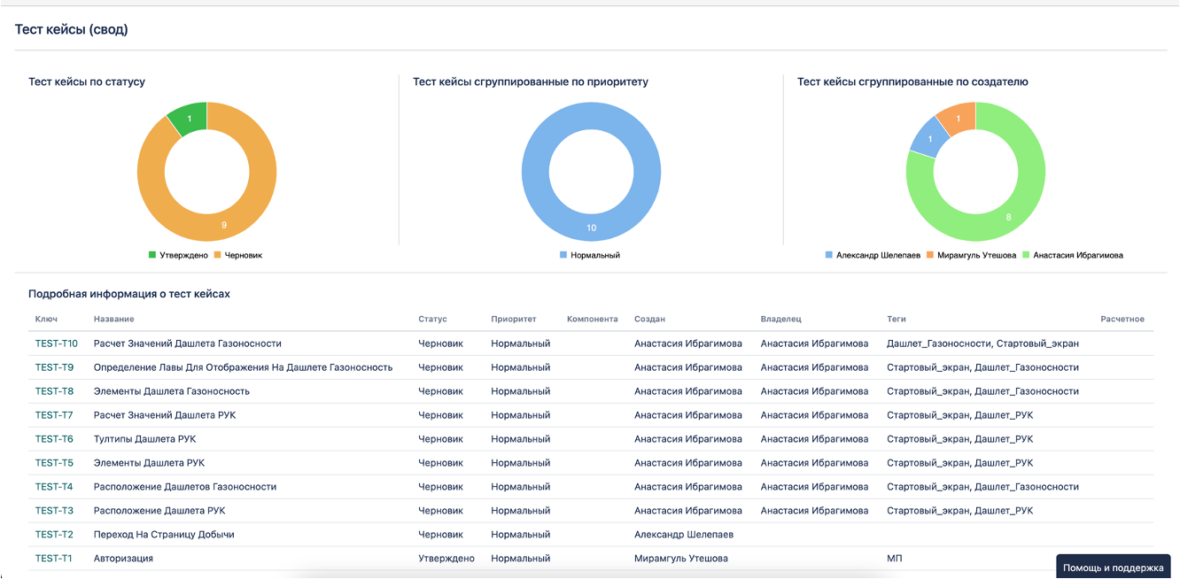1180x579 pixels.
Task: Select name Авторизация in the table
Action: click(124, 559)
